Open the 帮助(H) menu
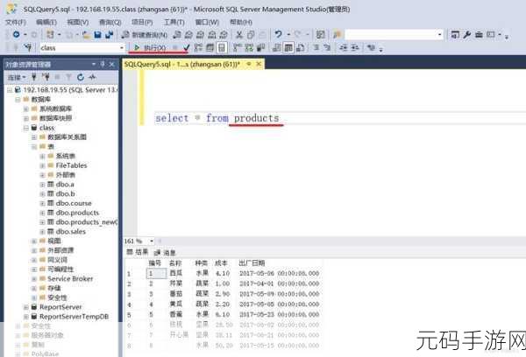The image size is (526, 357). pos(241,22)
